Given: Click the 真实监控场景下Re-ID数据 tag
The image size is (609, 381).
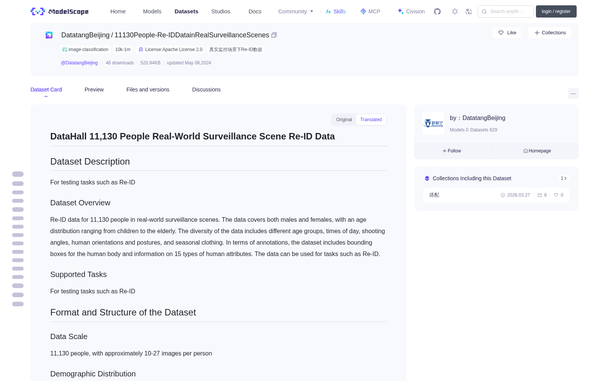Looking at the screenshot, I should point(236,50).
